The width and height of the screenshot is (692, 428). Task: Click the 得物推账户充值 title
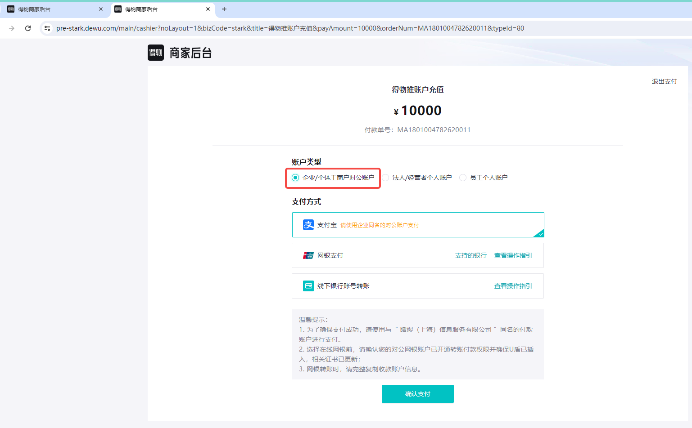pyautogui.click(x=418, y=89)
